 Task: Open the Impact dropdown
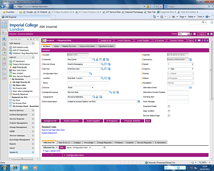click(x=180, y=64)
